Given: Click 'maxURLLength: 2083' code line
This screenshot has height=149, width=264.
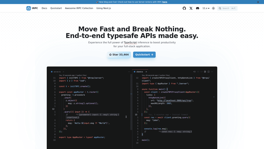Looking at the screenshot, I should point(161,103).
